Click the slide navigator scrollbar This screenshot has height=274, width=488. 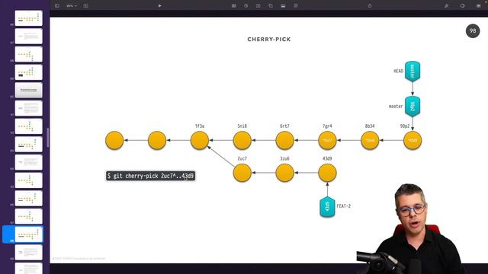click(x=47, y=137)
